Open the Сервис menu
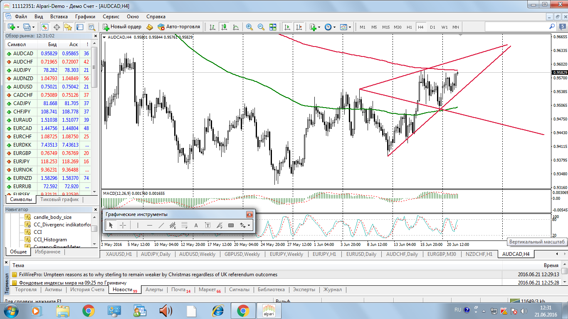Viewport: 568px width, 319px height. tap(111, 17)
